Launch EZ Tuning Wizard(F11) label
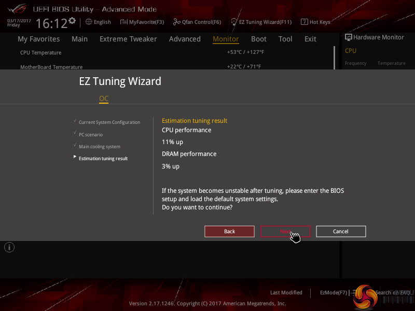The width and height of the screenshot is (415, 311). pyautogui.click(x=265, y=22)
